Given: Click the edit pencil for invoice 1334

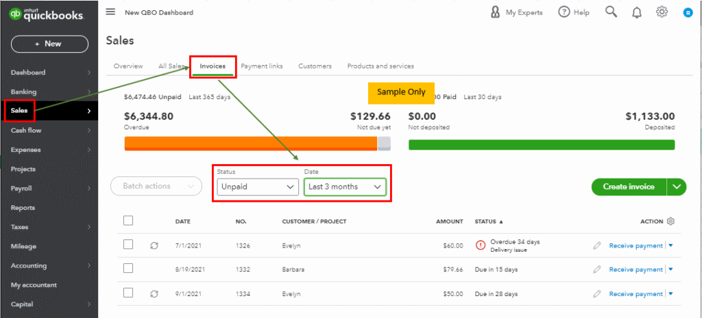Looking at the screenshot, I should point(597,294).
